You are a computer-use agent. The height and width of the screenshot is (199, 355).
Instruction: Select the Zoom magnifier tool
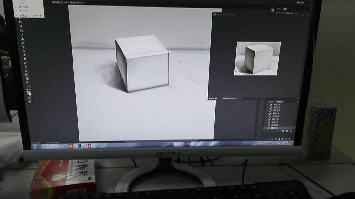28,83
